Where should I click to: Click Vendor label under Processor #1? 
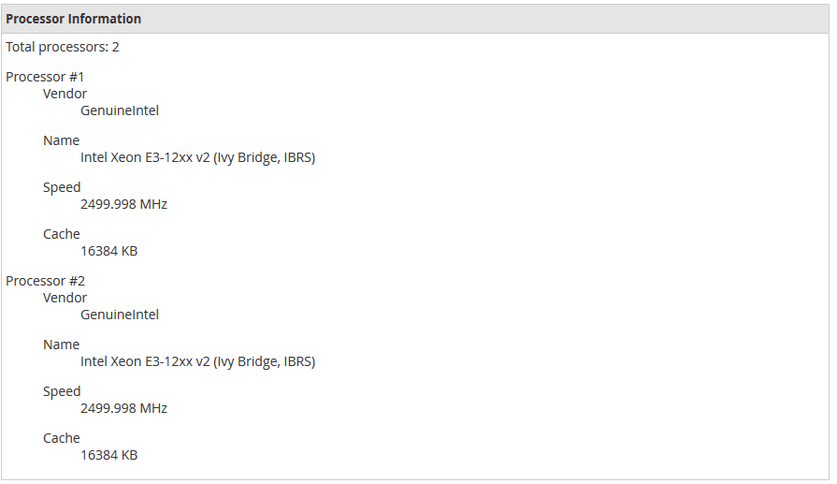65,94
